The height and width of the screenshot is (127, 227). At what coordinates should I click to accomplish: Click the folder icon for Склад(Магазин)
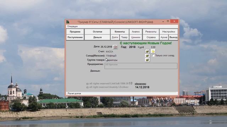[148, 56]
